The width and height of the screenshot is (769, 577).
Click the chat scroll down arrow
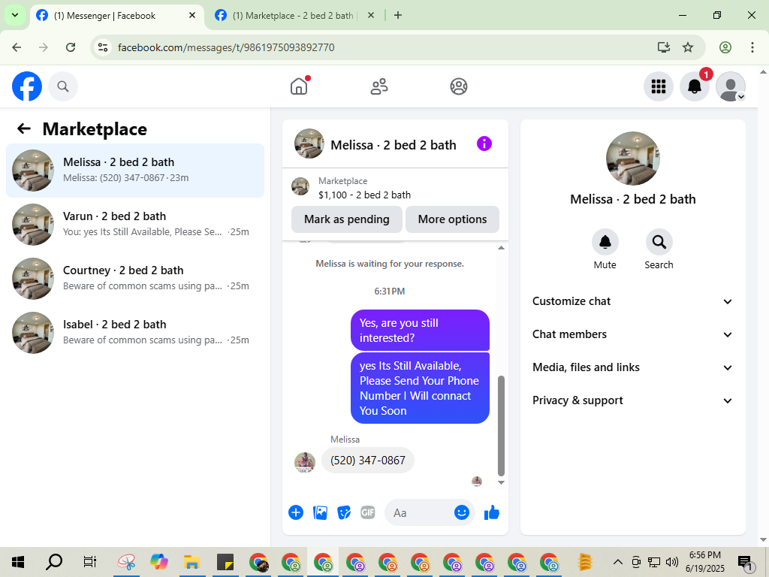[x=501, y=483]
